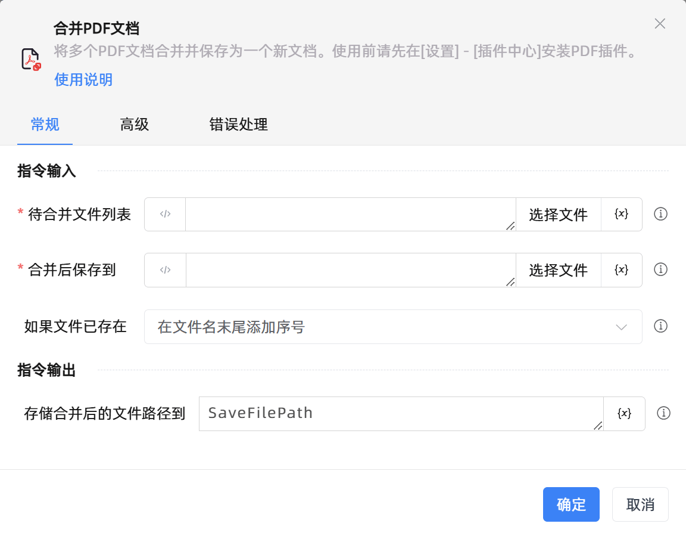This screenshot has width=686, height=539.
Task: Insert variable into 待合并文件列表 field
Action: tap(621, 214)
